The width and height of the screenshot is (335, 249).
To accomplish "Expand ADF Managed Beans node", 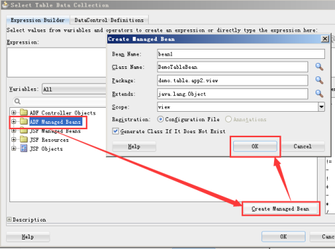I will (13, 122).
